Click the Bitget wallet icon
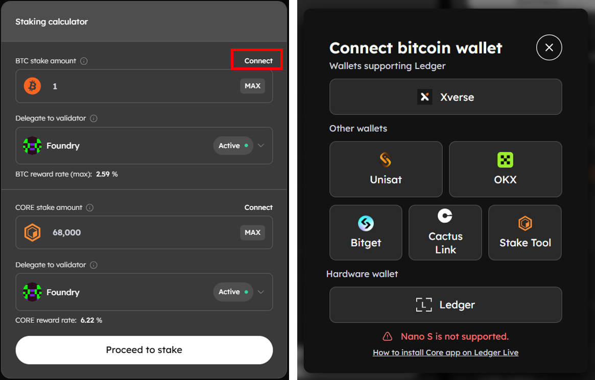 point(366,223)
